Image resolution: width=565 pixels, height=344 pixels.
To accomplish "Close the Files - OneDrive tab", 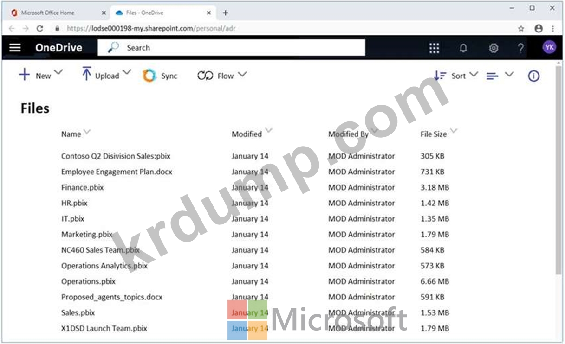I will (x=209, y=13).
